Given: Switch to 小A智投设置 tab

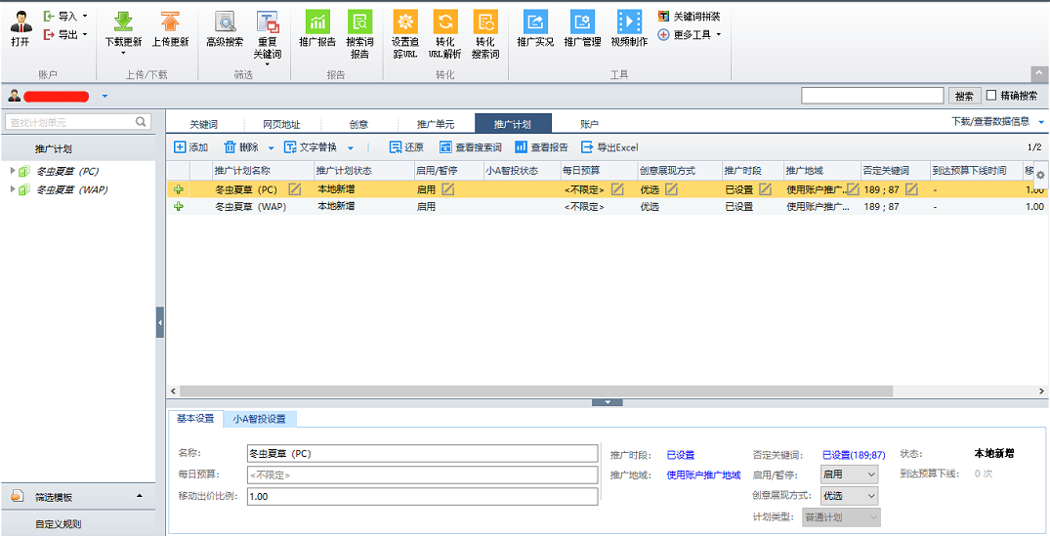Looking at the screenshot, I should 259,419.
